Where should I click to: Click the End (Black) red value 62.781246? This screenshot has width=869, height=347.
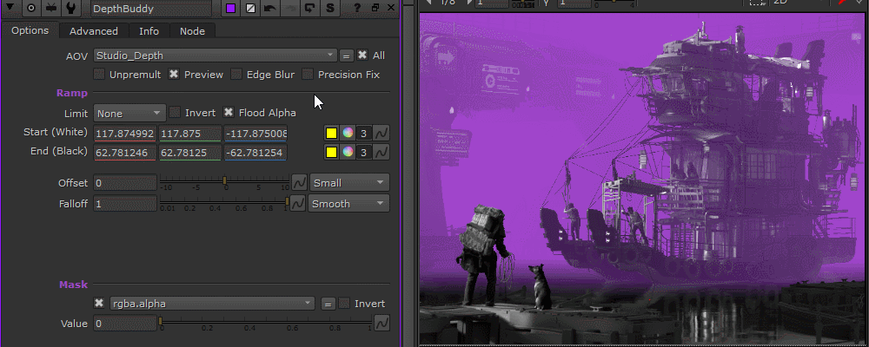[x=125, y=152]
